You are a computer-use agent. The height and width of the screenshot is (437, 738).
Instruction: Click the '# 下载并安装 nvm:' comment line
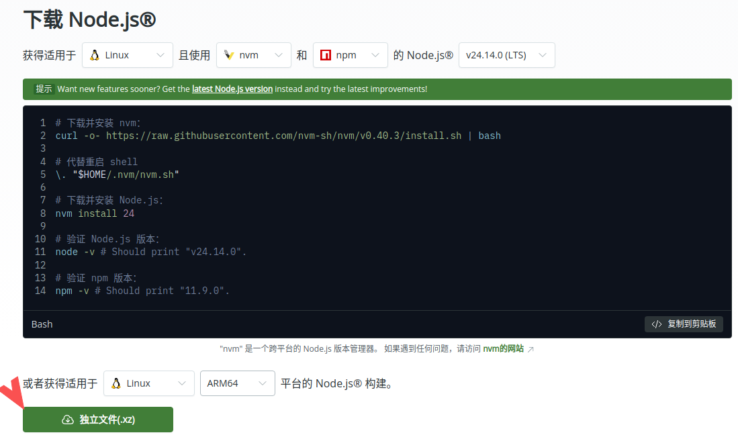click(98, 123)
